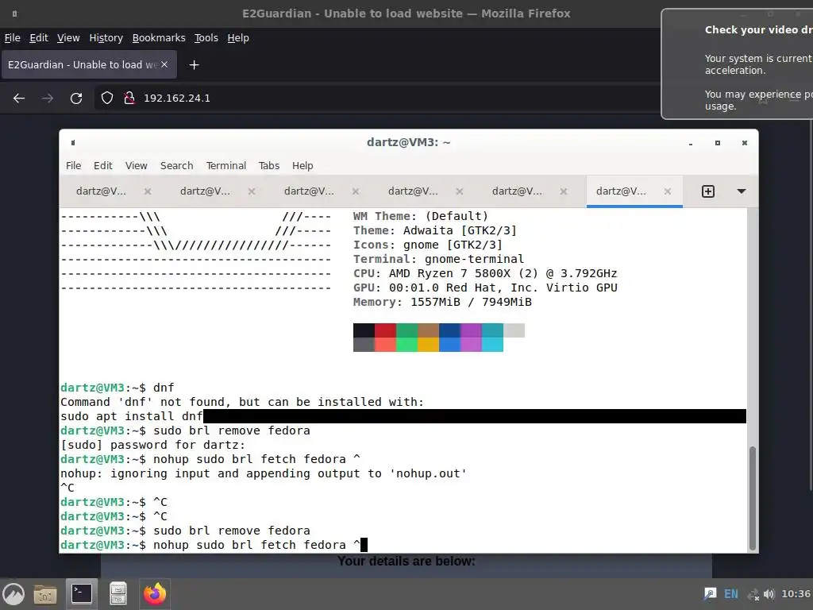Click the yellow block in neofetch palette
This screenshot has height=610, width=813.
[428, 345]
